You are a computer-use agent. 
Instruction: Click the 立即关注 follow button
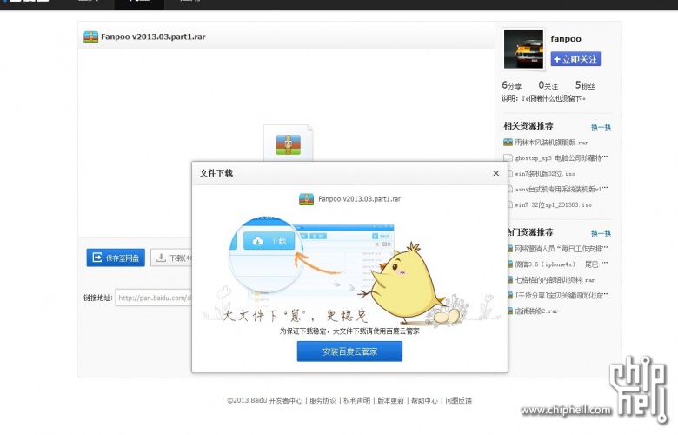coord(575,59)
